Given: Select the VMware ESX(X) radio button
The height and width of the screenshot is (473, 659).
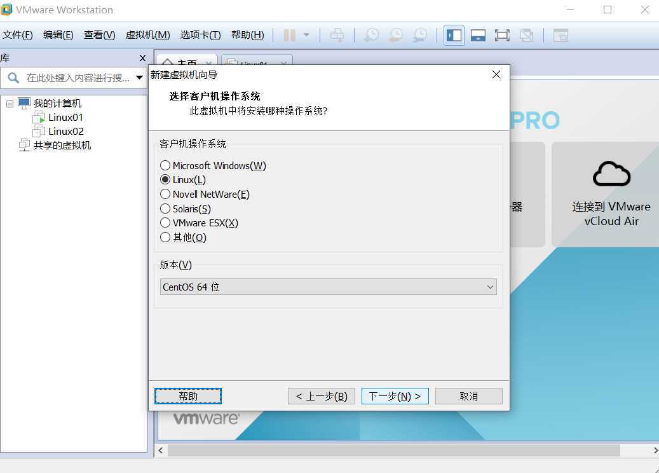Looking at the screenshot, I should [165, 223].
